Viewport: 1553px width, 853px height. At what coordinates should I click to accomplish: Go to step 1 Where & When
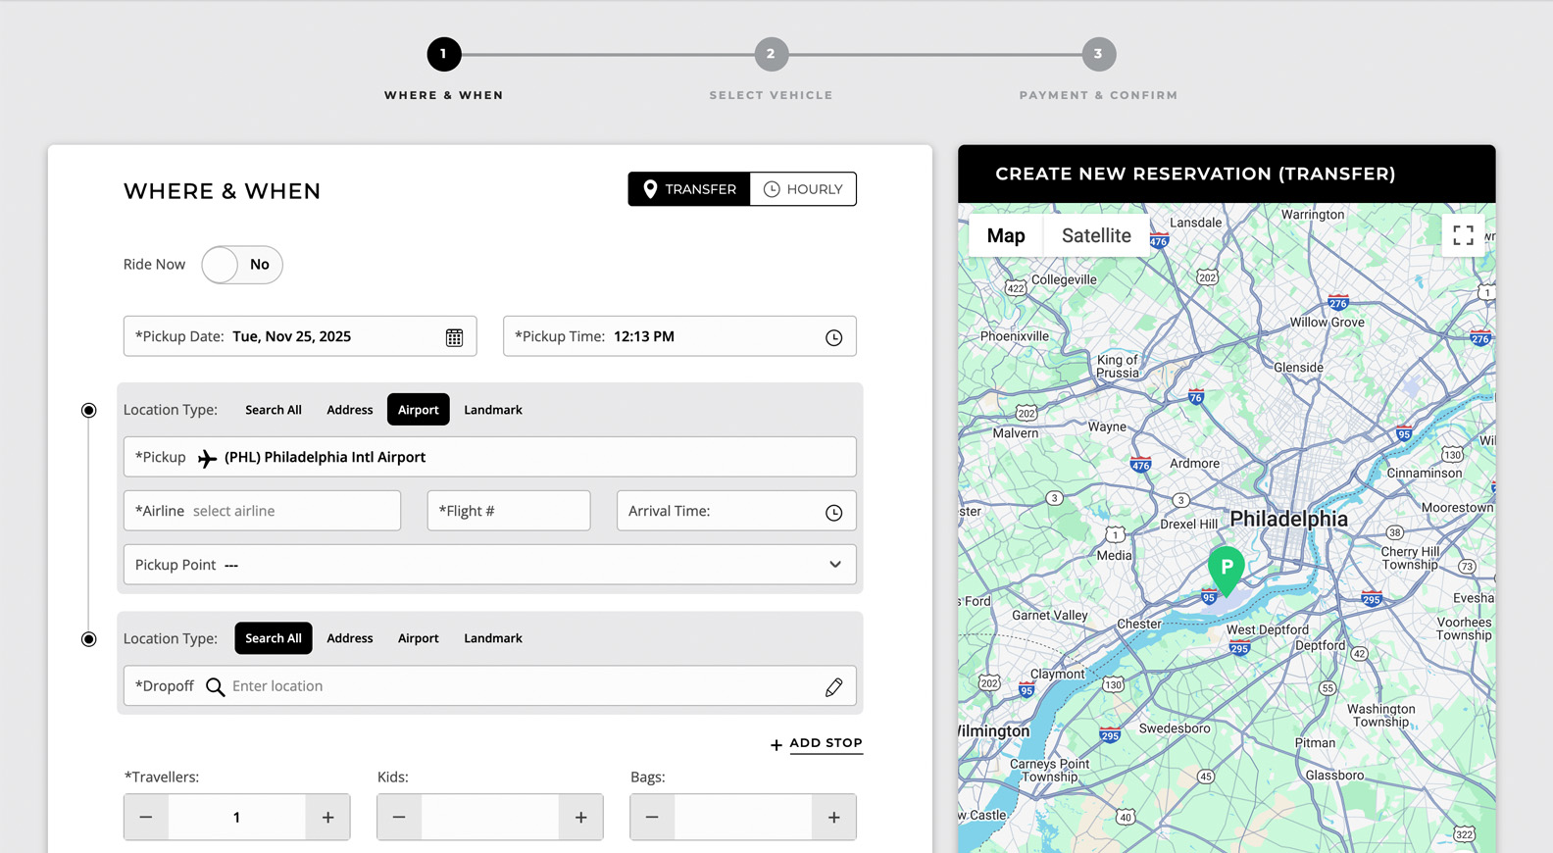[444, 55]
